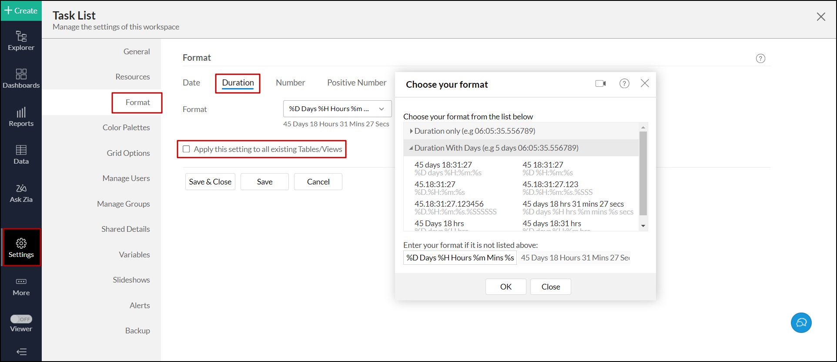Select Color Palettes in settings menu

(126, 128)
